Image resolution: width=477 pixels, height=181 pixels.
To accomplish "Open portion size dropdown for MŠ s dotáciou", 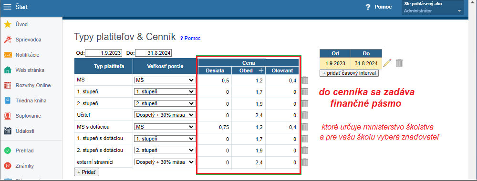I will 165,127.
